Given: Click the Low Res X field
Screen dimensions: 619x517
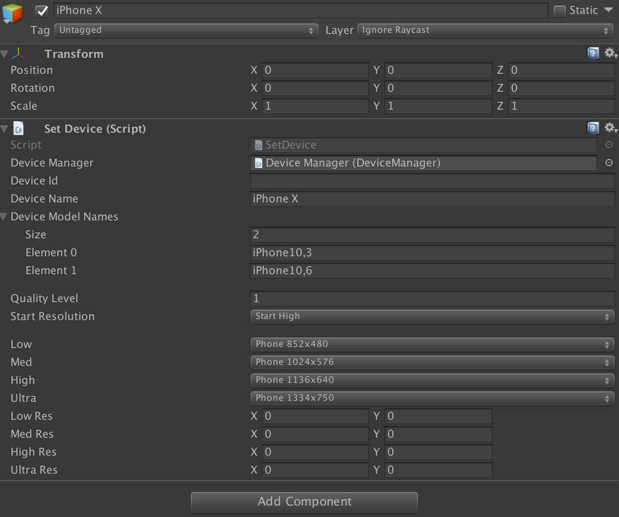Looking at the screenshot, I should pos(315,416).
